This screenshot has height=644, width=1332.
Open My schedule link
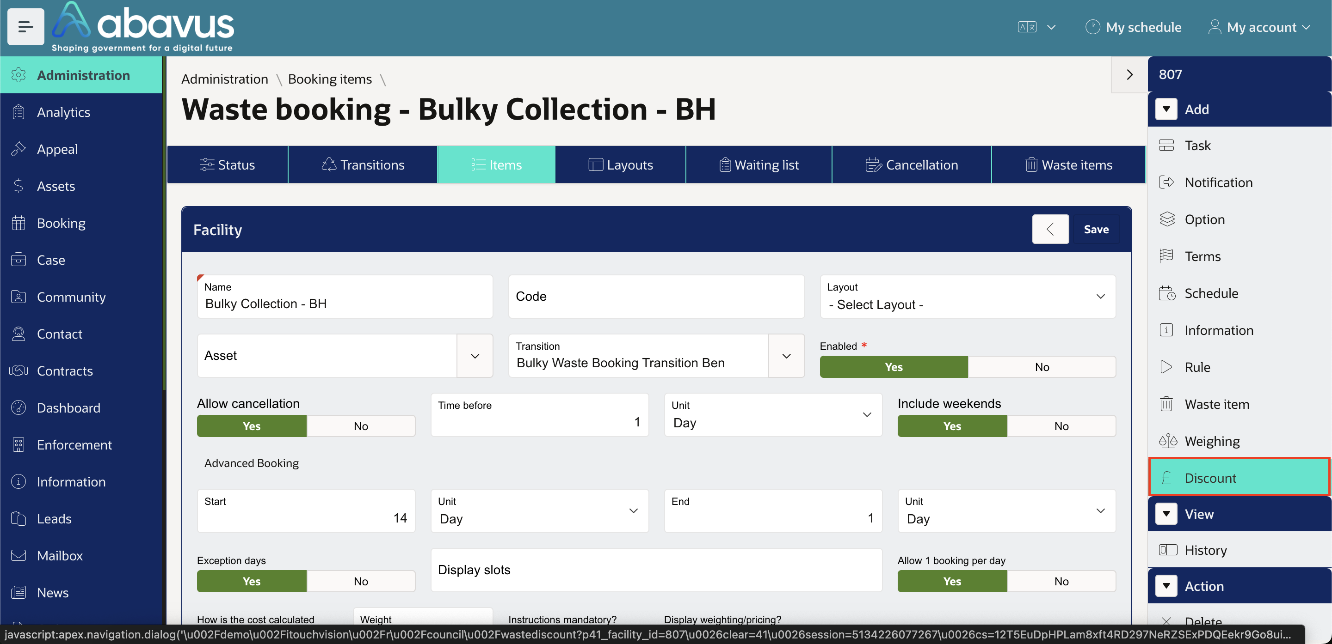click(1133, 27)
